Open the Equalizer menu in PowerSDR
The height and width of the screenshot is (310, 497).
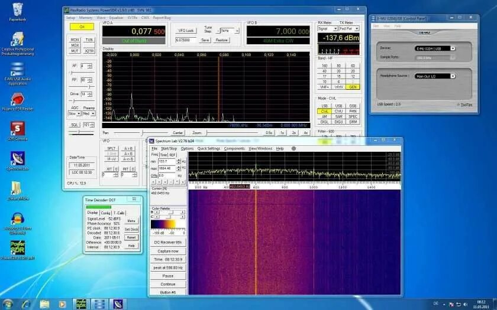[116, 18]
